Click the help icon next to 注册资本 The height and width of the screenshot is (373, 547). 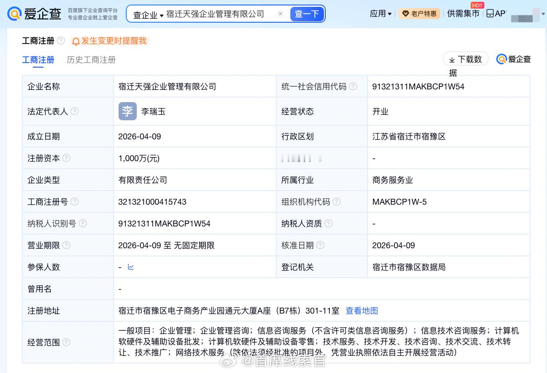coord(67,158)
